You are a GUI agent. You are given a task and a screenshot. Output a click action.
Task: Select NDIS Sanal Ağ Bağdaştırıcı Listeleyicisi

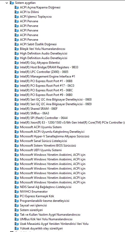click(x=46, y=187)
